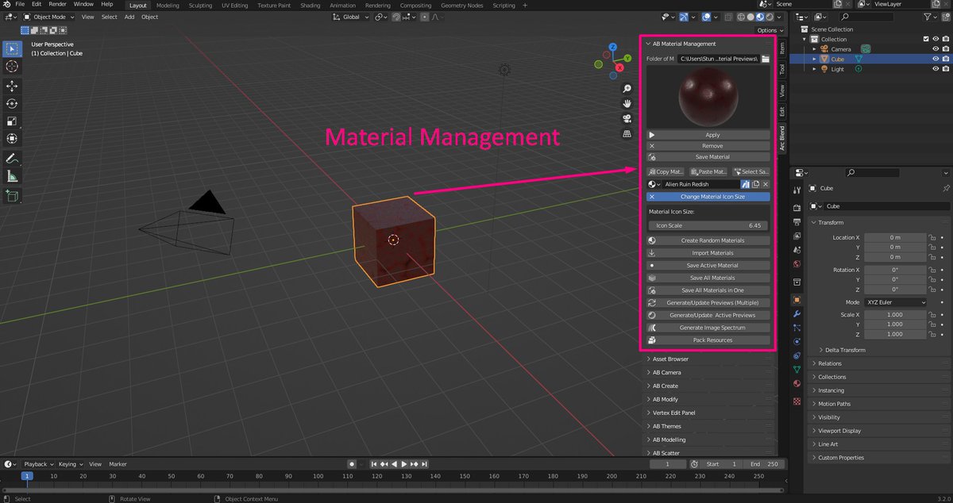The width and height of the screenshot is (953, 503).
Task: Click the Pack Resources button
Action: pyautogui.click(x=708, y=340)
